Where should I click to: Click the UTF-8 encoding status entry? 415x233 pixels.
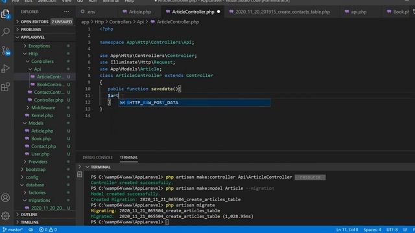(x=392, y=230)
